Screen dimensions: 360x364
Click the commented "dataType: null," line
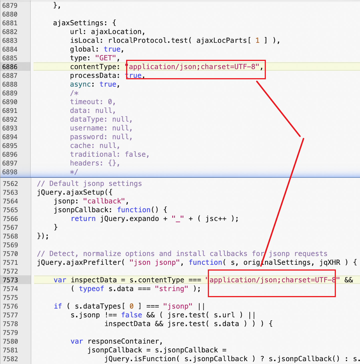tap(101, 119)
